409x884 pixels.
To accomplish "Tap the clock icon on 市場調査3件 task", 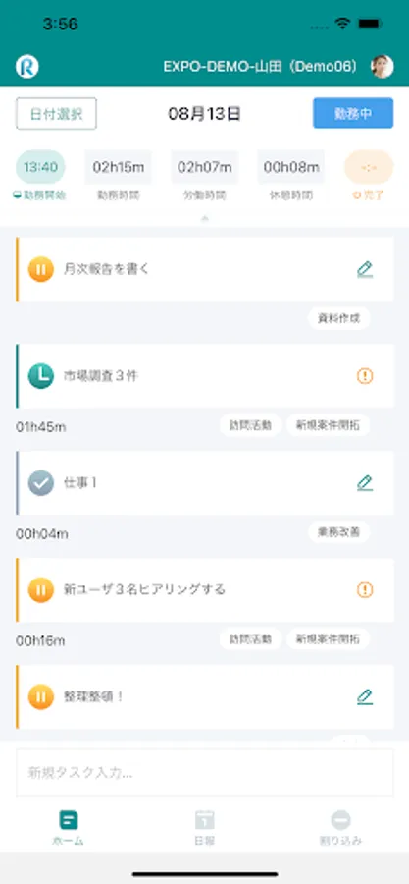I will point(41,376).
